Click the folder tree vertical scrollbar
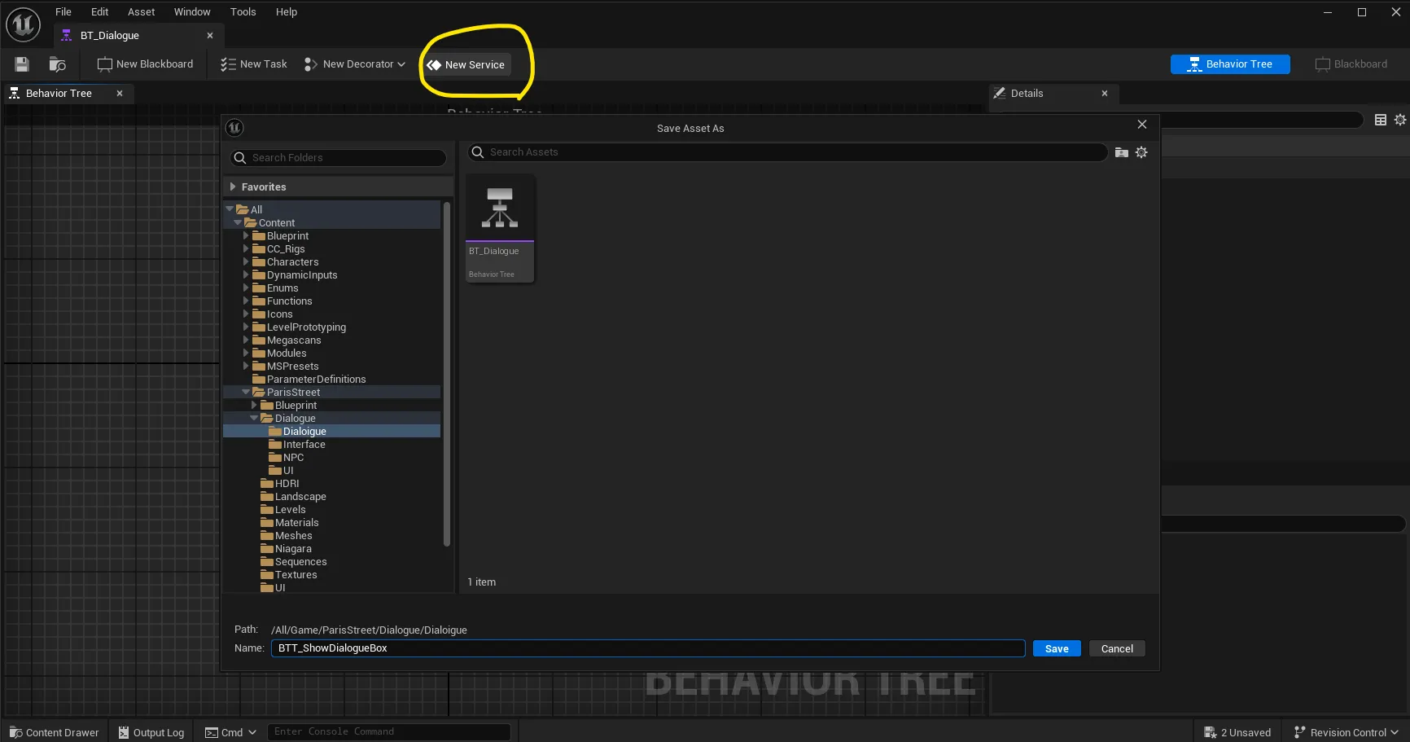 [x=446, y=375]
